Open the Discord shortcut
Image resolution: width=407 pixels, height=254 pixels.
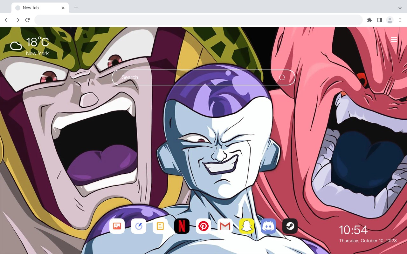click(x=268, y=226)
